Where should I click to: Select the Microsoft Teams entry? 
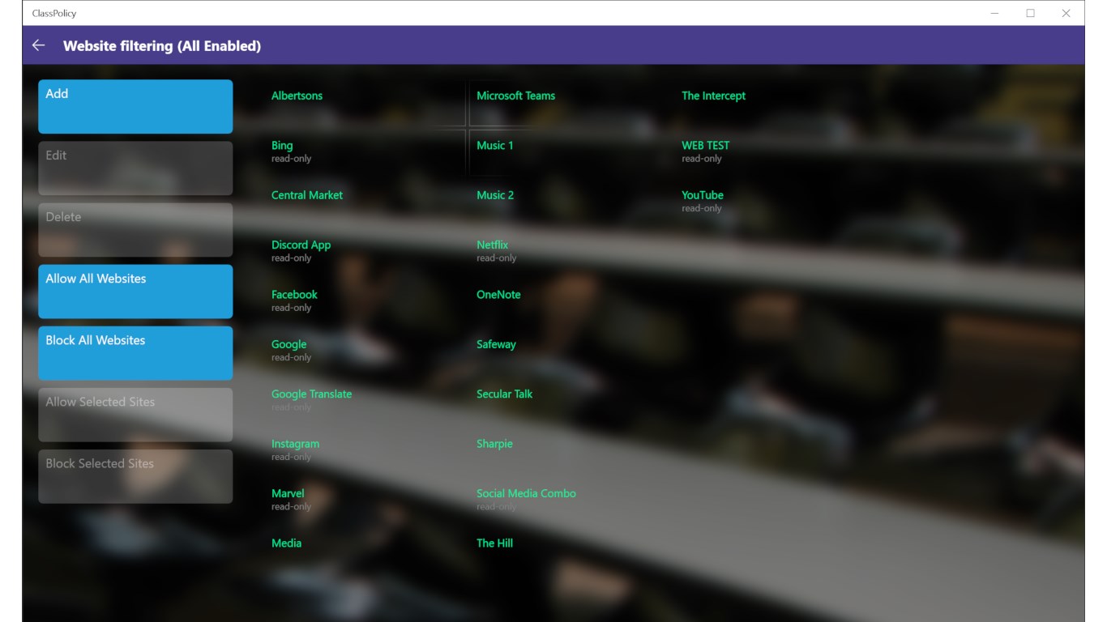(515, 96)
